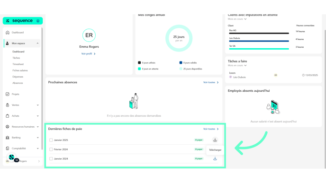Open the Timesheet sidebar item
326x183 pixels.
tap(18, 64)
